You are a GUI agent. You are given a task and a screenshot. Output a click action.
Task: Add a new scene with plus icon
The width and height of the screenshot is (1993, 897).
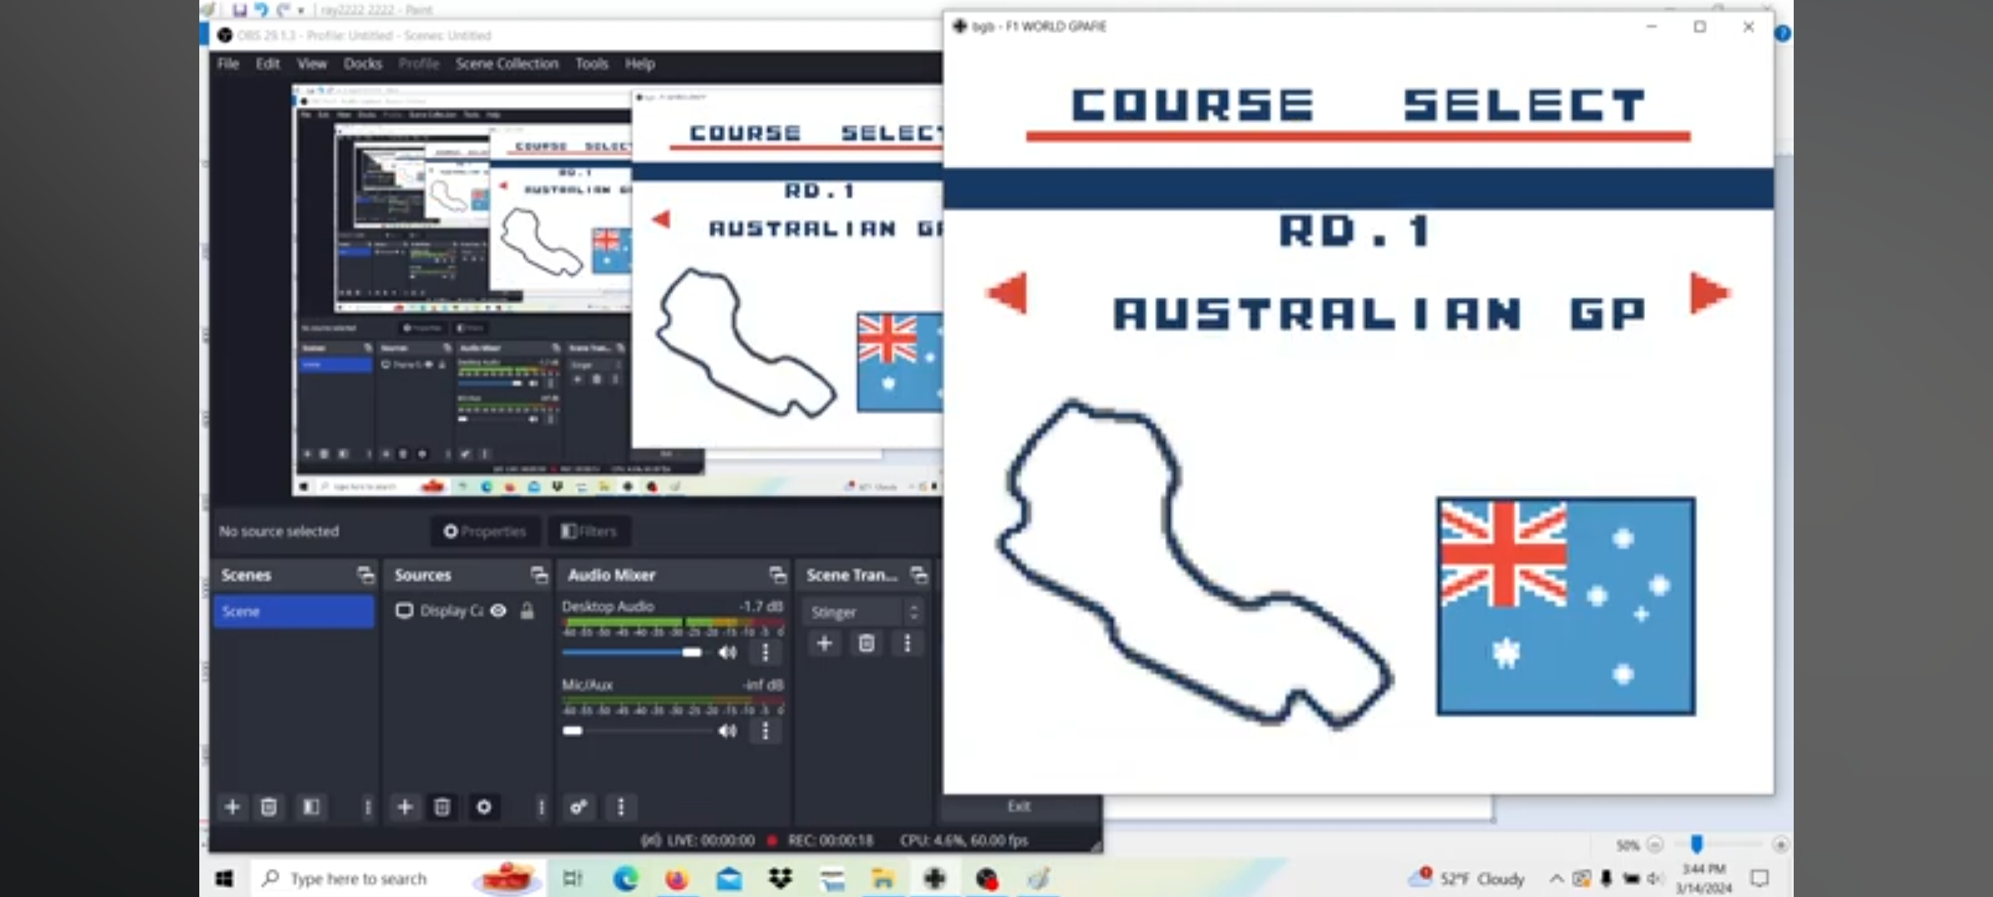pos(233,806)
